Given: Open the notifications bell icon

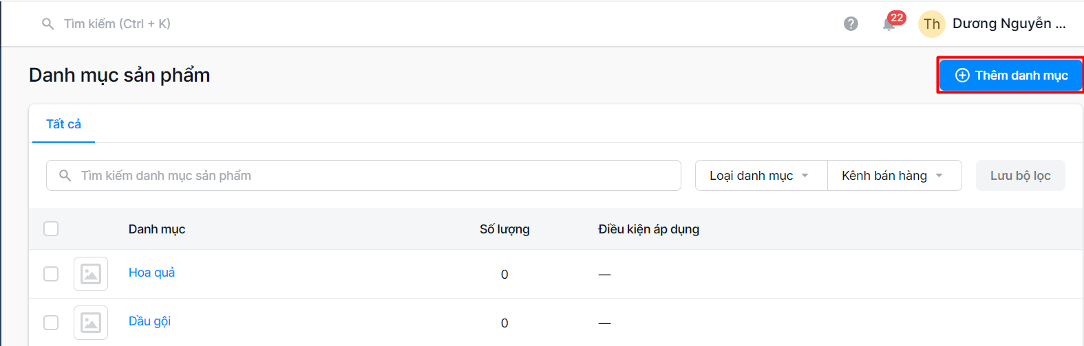Looking at the screenshot, I should tap(889, 25).
